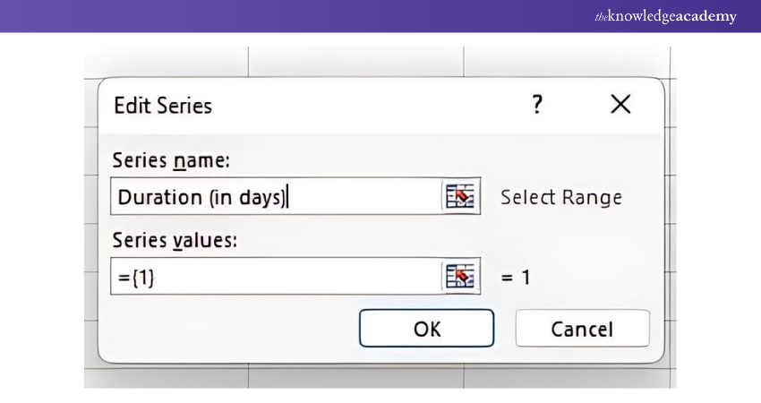The image size is (761, 403).
Task: Close the Edit Series dialog with X
Action: [x=620, y=105]
